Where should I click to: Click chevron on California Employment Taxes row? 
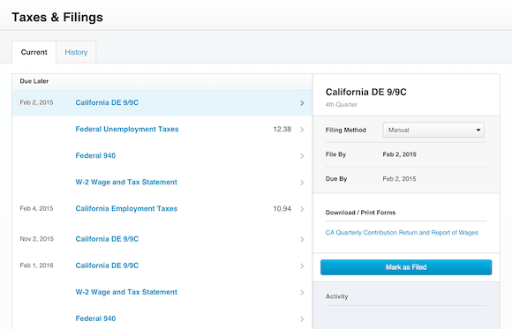[x=302, y=209]
